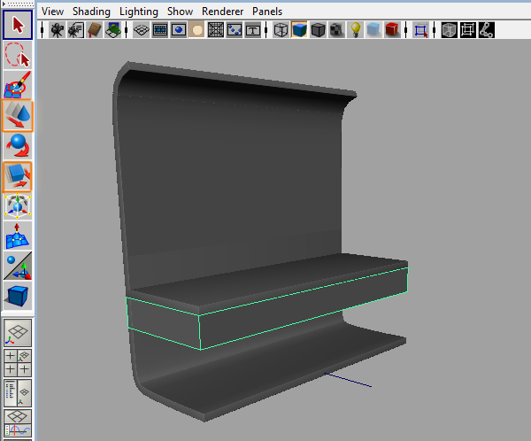Image resolution: width=531 pixels, height=441 pixels.
Task: Collapse shading group separator before wireframe icon
Action: 266,30
